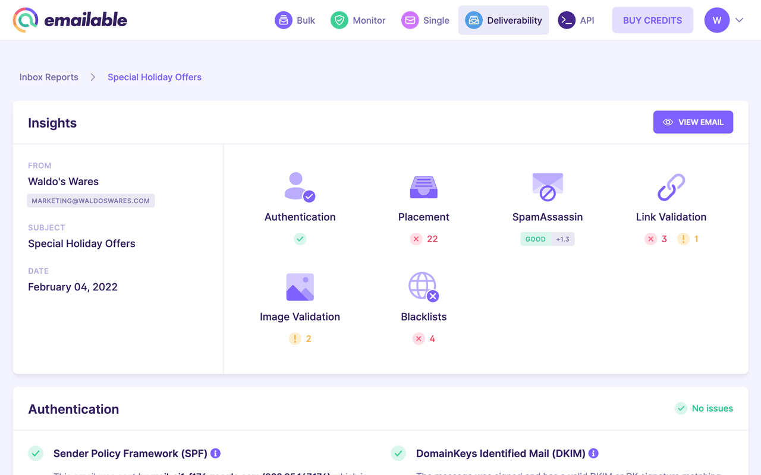761x475 pixels.
Task: Click the No issues status in Authentication
Action: pyautogui.click(x=704, y=408)
